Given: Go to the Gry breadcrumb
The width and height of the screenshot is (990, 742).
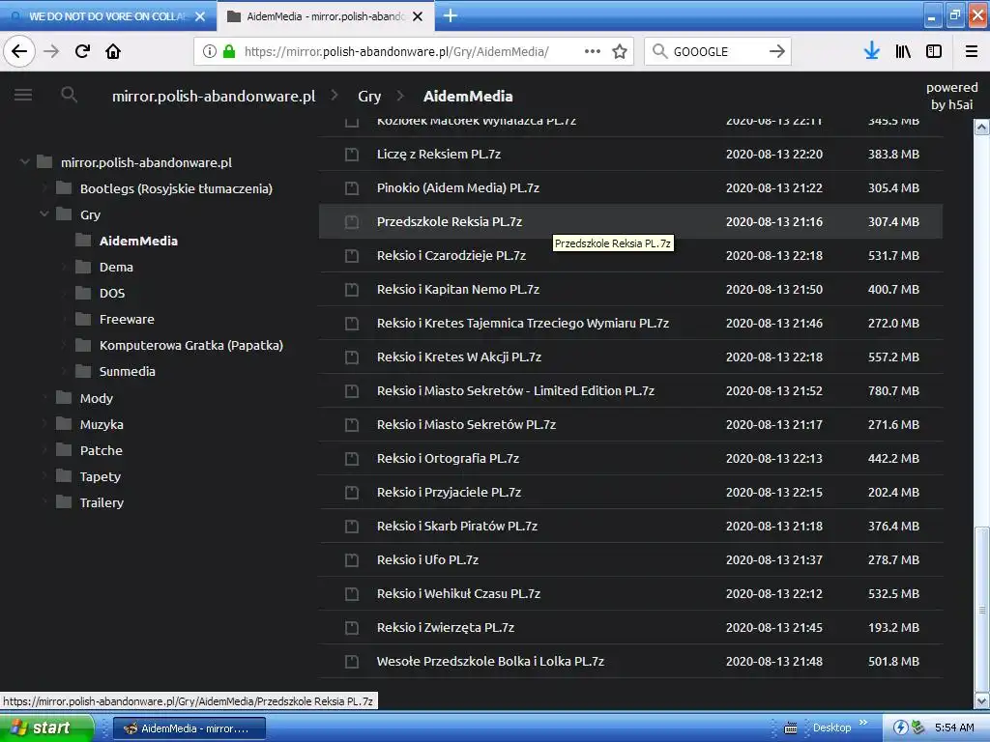Looking at the screenshot, I should point(369,96).
